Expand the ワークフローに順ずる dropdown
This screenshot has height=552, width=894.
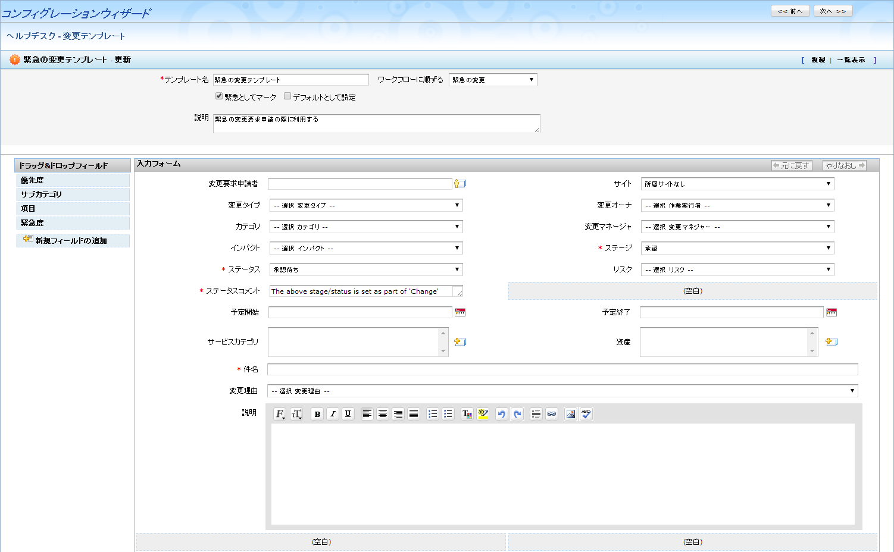(x=493, y=80)
